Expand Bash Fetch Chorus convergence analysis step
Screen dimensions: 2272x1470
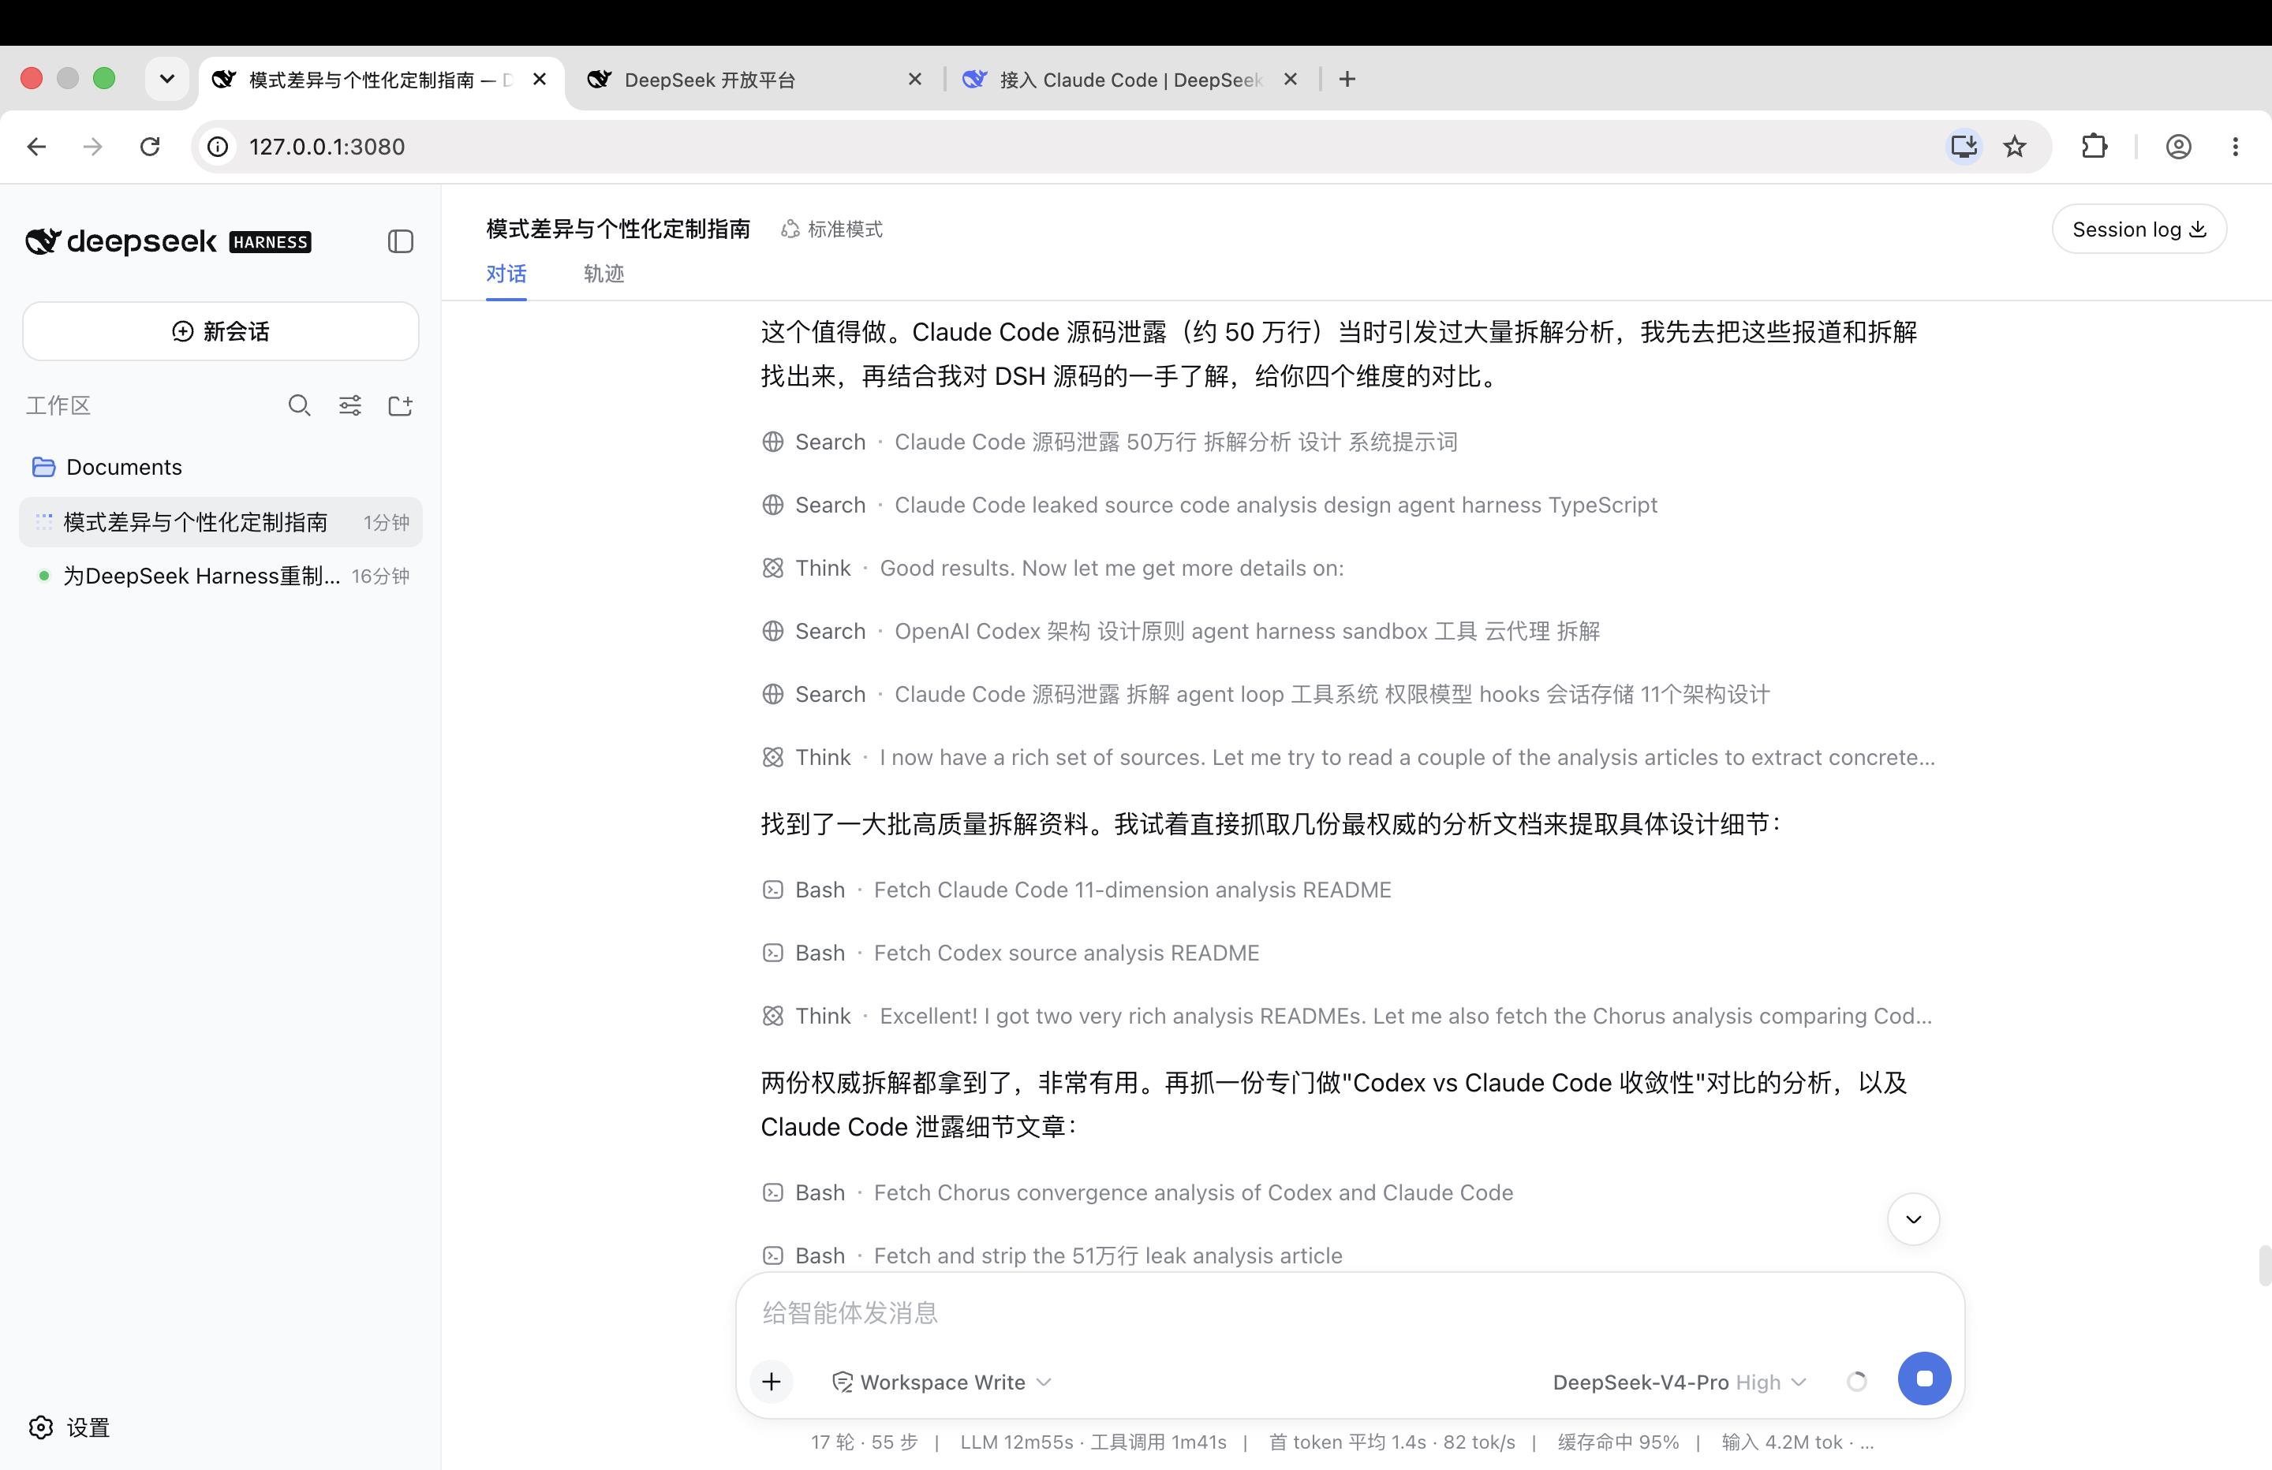[1137, 1192]
